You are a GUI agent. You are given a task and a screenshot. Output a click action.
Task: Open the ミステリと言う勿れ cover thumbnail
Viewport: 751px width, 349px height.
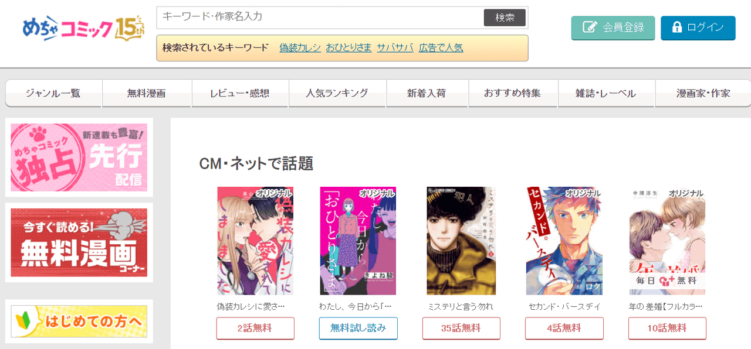pos(461,241)
